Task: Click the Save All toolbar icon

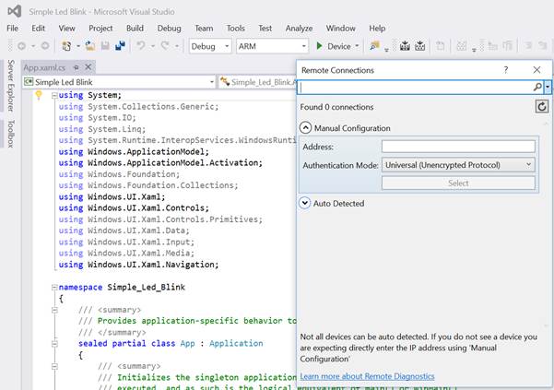Action: click(120, 46)
